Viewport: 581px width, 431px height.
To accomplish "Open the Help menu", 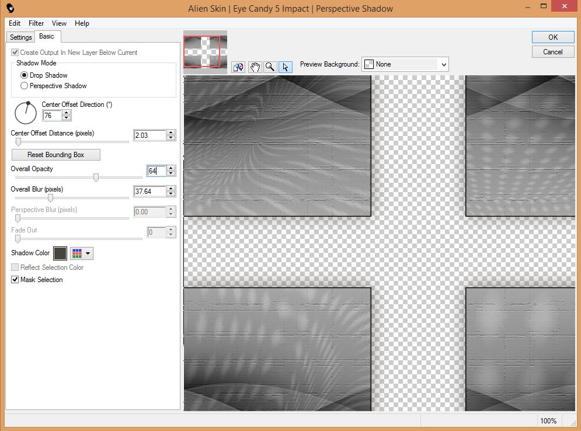I will (x=82, y=23).
